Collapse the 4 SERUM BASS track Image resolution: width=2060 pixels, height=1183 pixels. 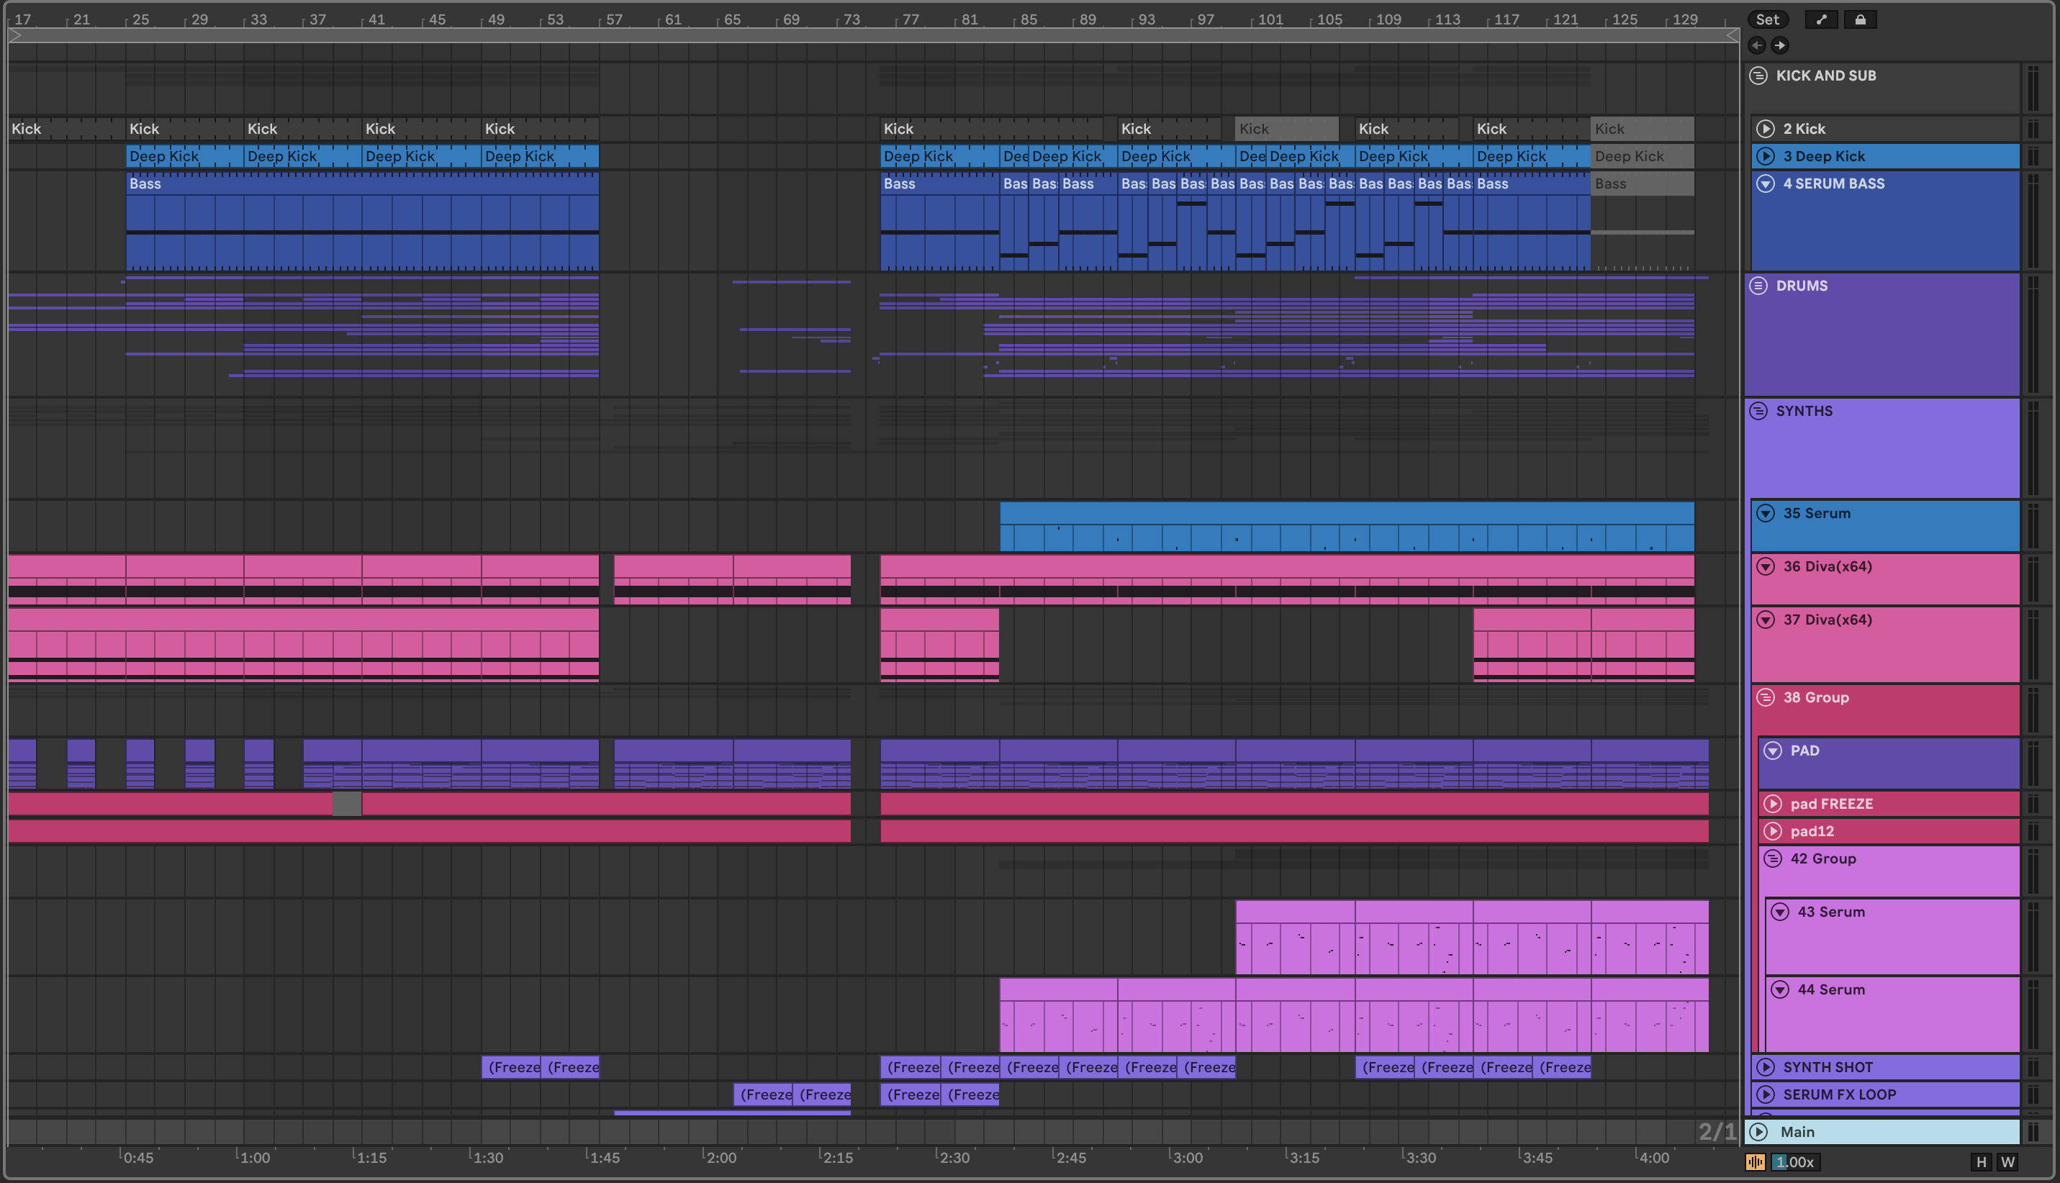click(1765, 183)
